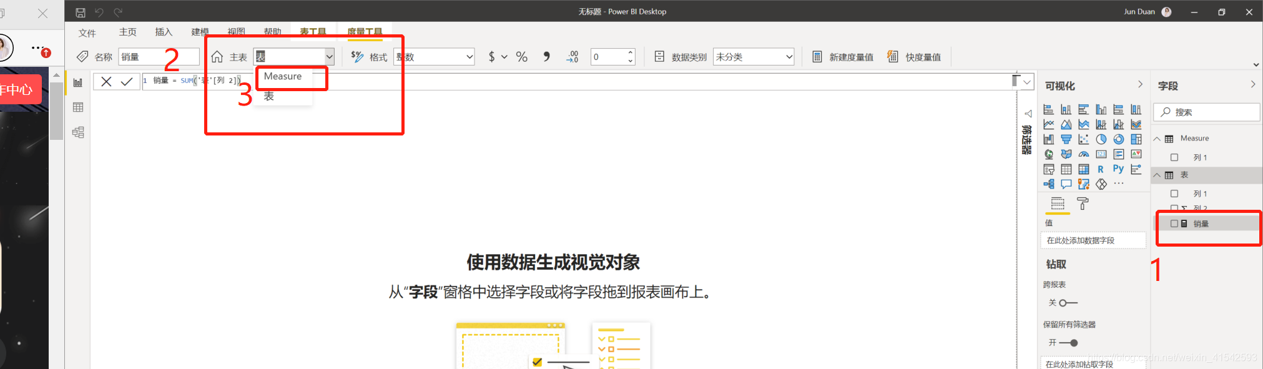Select the Q&A speech bubble visual
This screenshot has height=369, width=1263.
click(1066, 184)
